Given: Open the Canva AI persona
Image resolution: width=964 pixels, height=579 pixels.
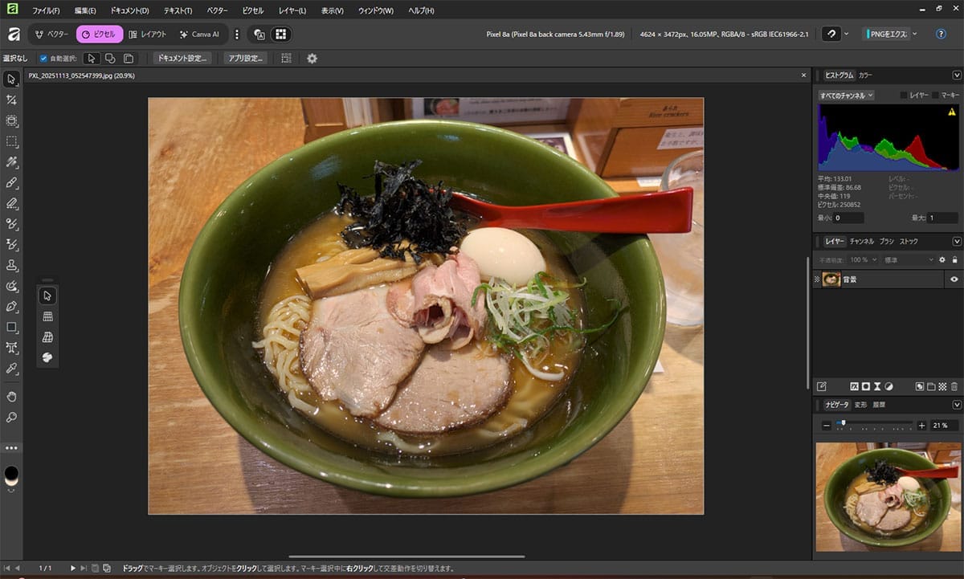Looking at the screenshot, I should (x=199, y=34).
